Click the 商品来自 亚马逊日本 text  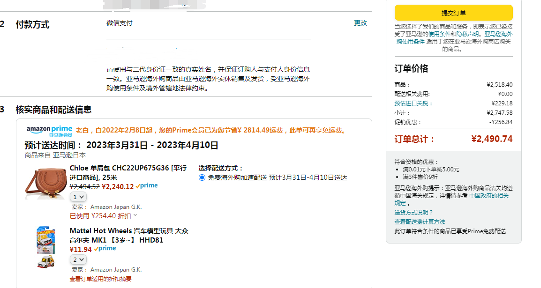[x=55, y=155]
